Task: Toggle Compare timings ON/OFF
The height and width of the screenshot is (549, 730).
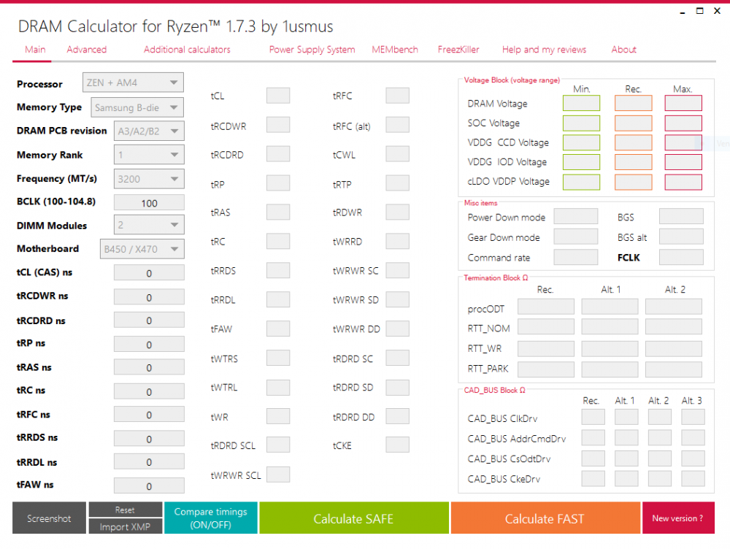Action: 210,518
